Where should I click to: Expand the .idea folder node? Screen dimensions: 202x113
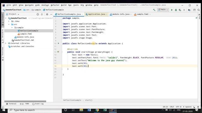[9, 21]
